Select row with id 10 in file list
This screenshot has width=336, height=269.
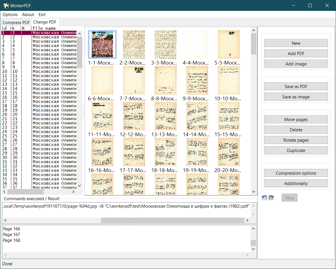pyautogui.click(x=39, y=71)
